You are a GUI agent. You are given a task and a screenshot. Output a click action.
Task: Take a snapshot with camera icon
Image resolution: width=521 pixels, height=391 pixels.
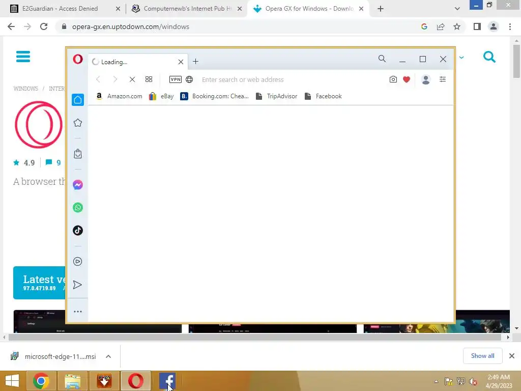click(393, 79)
